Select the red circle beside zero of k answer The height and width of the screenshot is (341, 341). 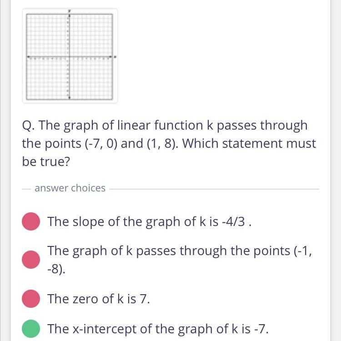tap(31, 299)
